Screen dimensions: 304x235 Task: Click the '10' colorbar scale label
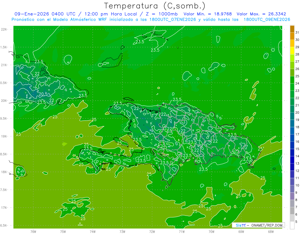tap(297, 185)
